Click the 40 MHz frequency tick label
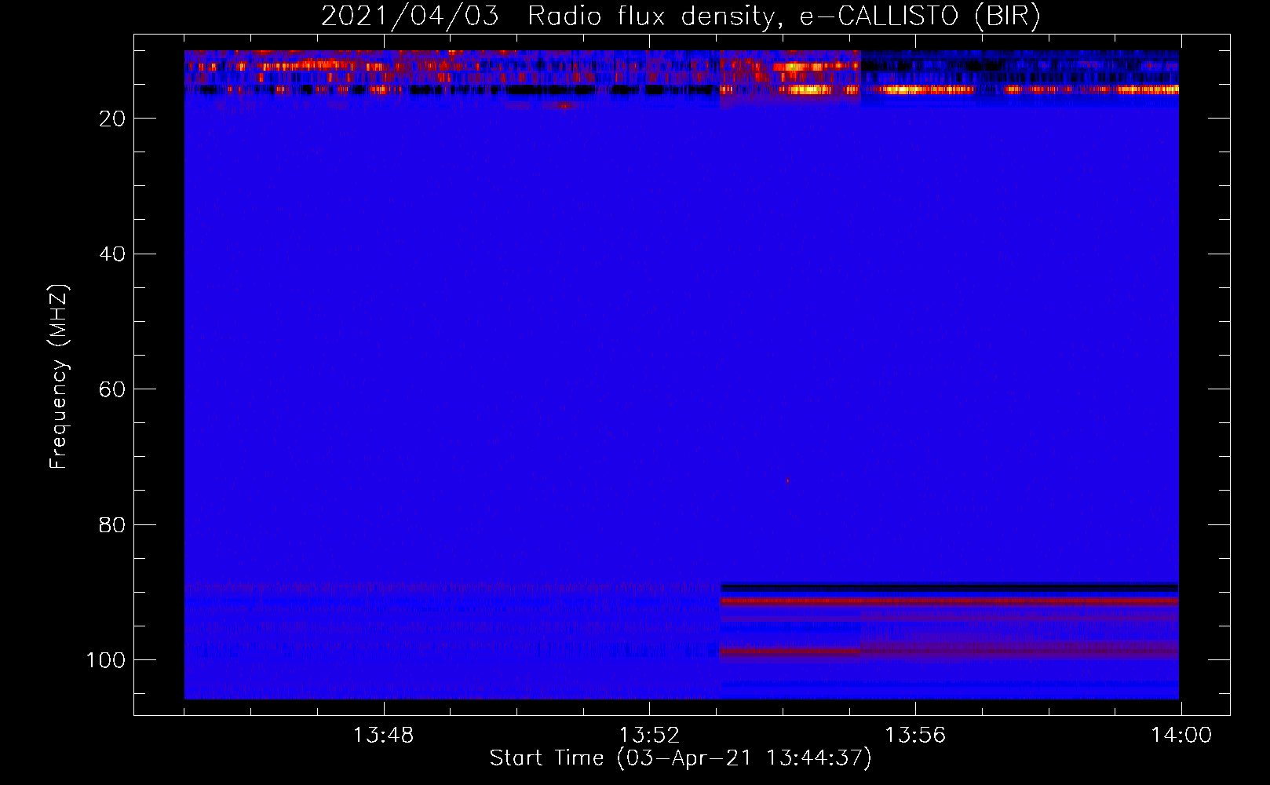 click(112, 254)
